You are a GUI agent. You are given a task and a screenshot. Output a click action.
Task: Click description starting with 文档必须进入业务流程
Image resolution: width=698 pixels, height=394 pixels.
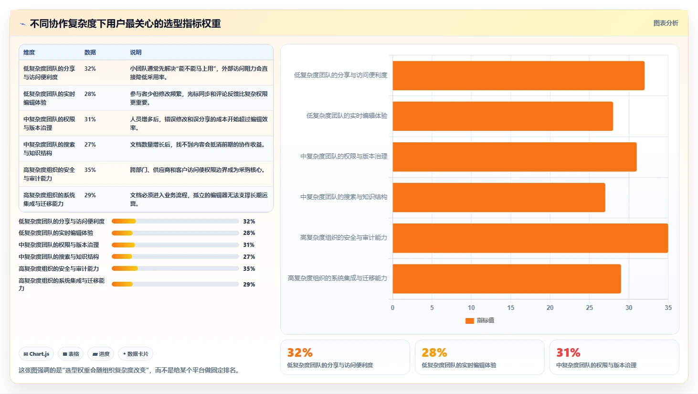click(x=199, y=200)
